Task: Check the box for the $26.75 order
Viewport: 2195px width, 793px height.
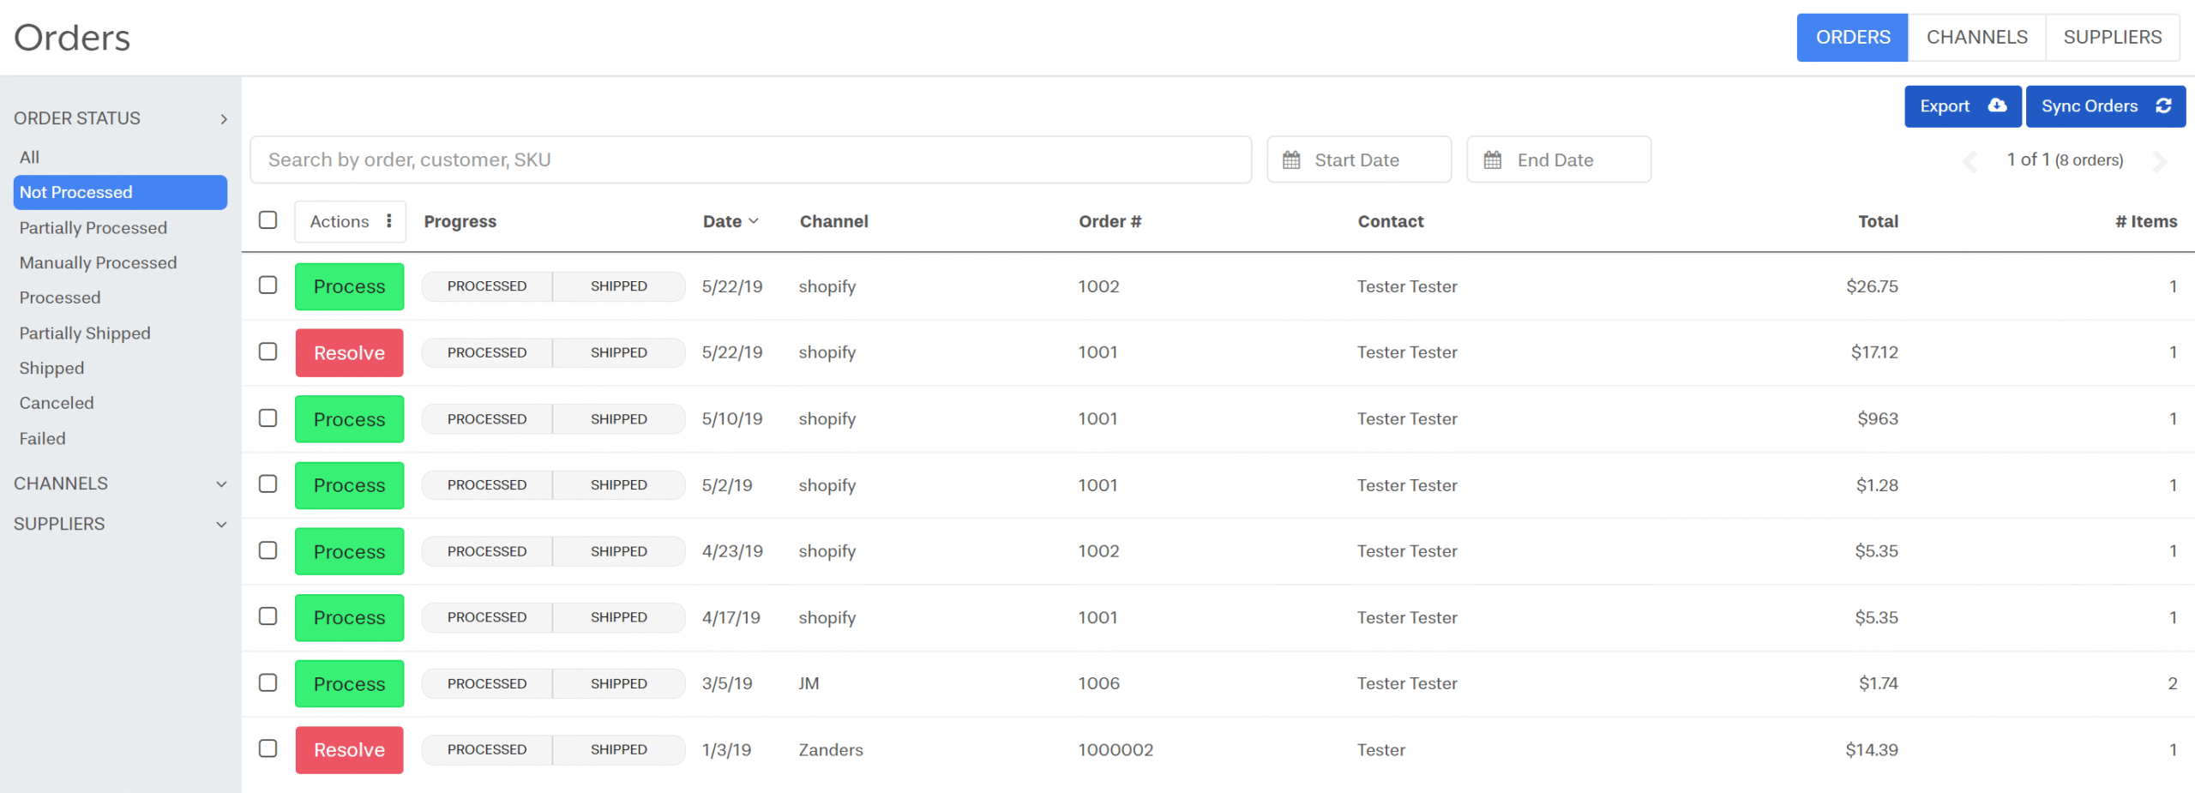Action: 268,285
